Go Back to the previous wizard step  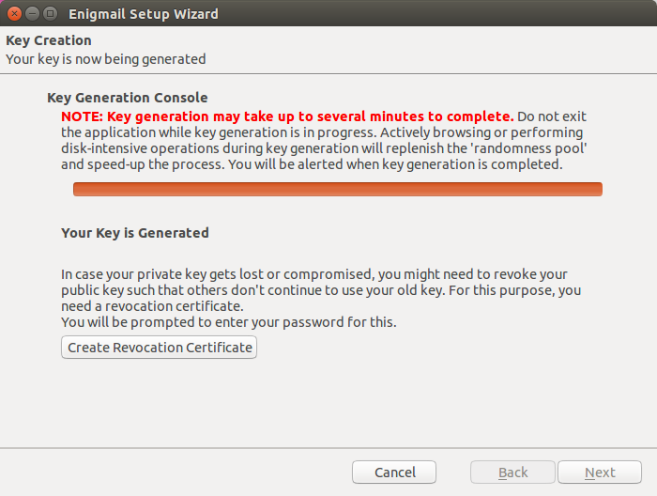(x=512, y=473)
